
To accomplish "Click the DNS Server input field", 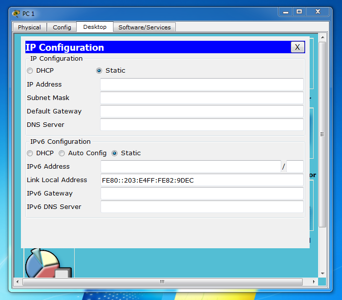I will click(x=202, y=125).
